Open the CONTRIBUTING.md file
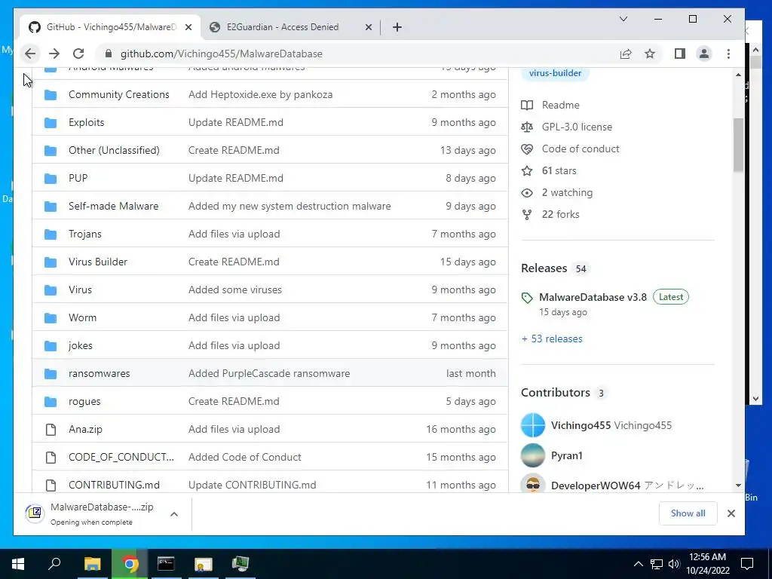Image resolution: width=772 pixels, height=579 pixels. pos(114,485)
